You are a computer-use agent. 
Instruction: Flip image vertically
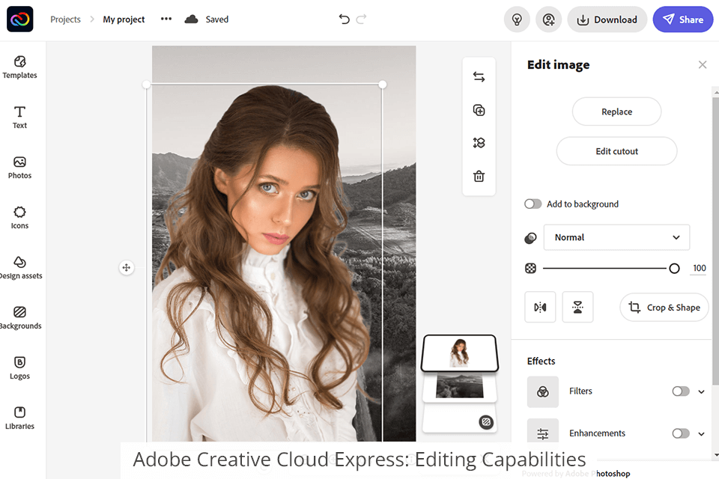(x=577, y=307)
